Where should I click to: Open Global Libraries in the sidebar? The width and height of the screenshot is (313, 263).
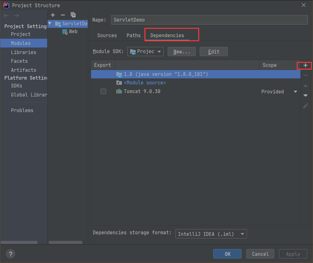29,95
